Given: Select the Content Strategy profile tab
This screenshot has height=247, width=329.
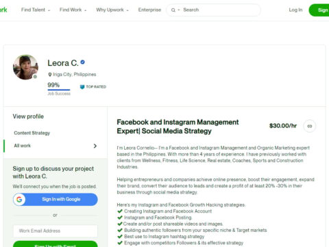Looking at the screenshot, I should coord(32,133).
